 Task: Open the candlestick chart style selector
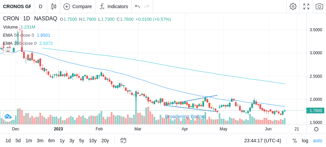click(x=54, y=6)
